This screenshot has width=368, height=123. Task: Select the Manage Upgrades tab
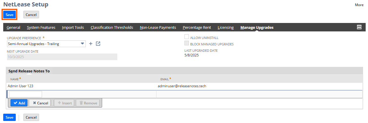(x=257, y=27)
